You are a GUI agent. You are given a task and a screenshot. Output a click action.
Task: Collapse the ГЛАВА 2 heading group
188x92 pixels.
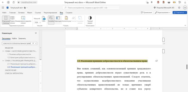click(x=3, y=61)
